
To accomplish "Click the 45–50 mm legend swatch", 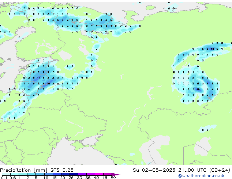I will click(108, 174).
